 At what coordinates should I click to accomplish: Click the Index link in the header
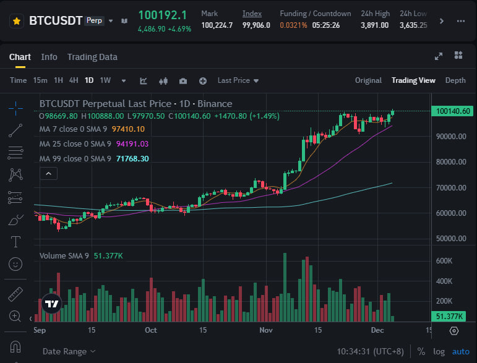[252, 14]
